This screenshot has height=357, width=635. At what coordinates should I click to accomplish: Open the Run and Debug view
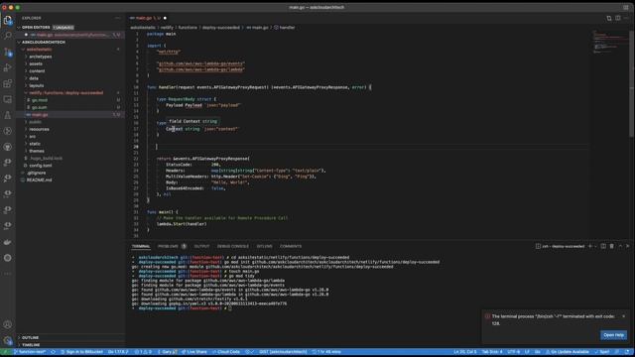(x=8, y=67)
